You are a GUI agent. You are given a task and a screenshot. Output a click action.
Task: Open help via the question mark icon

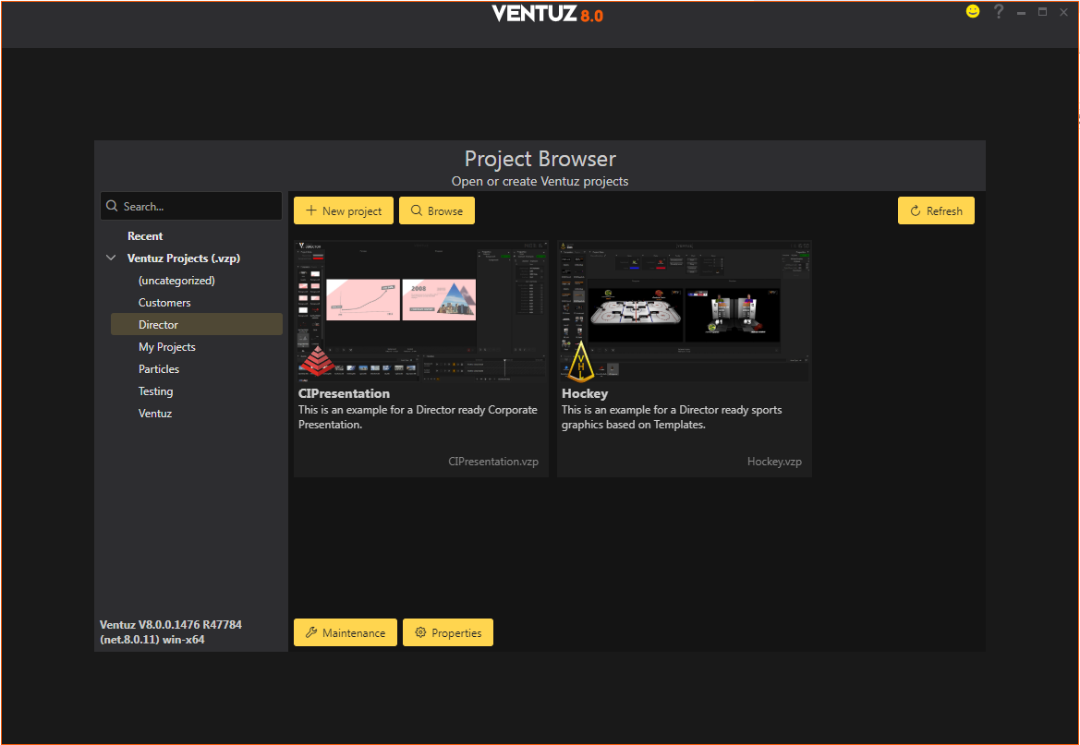tap(998, 12)
